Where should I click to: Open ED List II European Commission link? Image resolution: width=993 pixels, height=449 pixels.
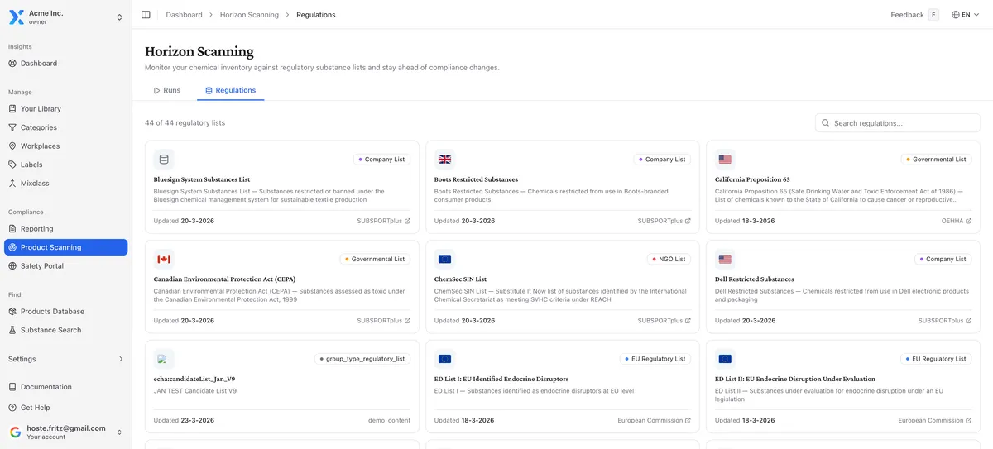935,420
